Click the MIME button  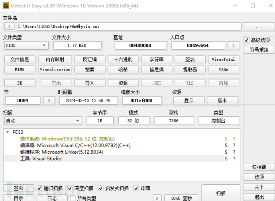click(x=20, y=70)
